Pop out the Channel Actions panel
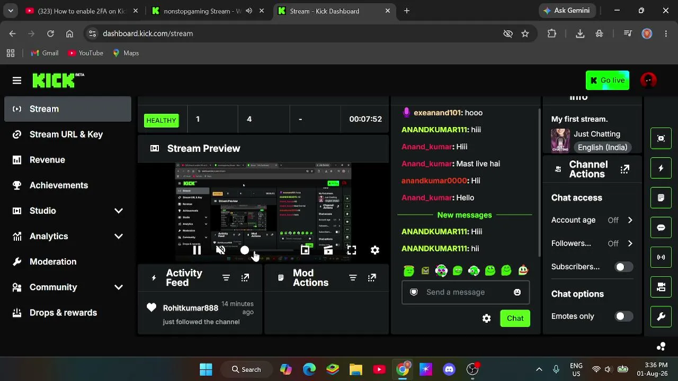The width and height of the screenshot is (678, 381). click(x=625, y=169)
